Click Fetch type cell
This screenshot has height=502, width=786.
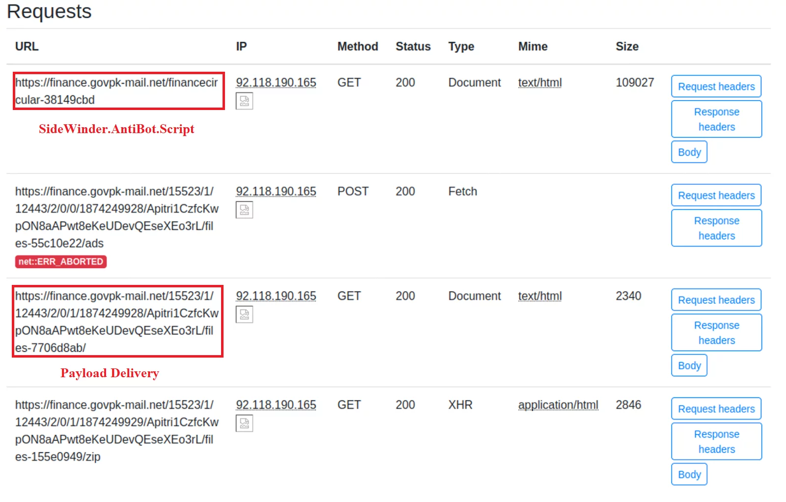tap(462, 192)
